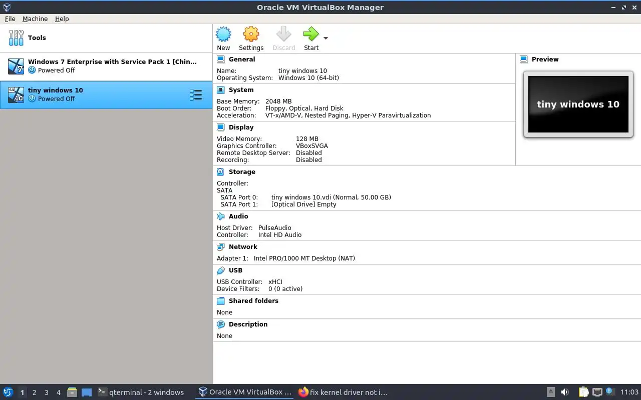Click the Powered Off status of Windows 7
The image size is (641, 400).
click(x=56, y=70)
